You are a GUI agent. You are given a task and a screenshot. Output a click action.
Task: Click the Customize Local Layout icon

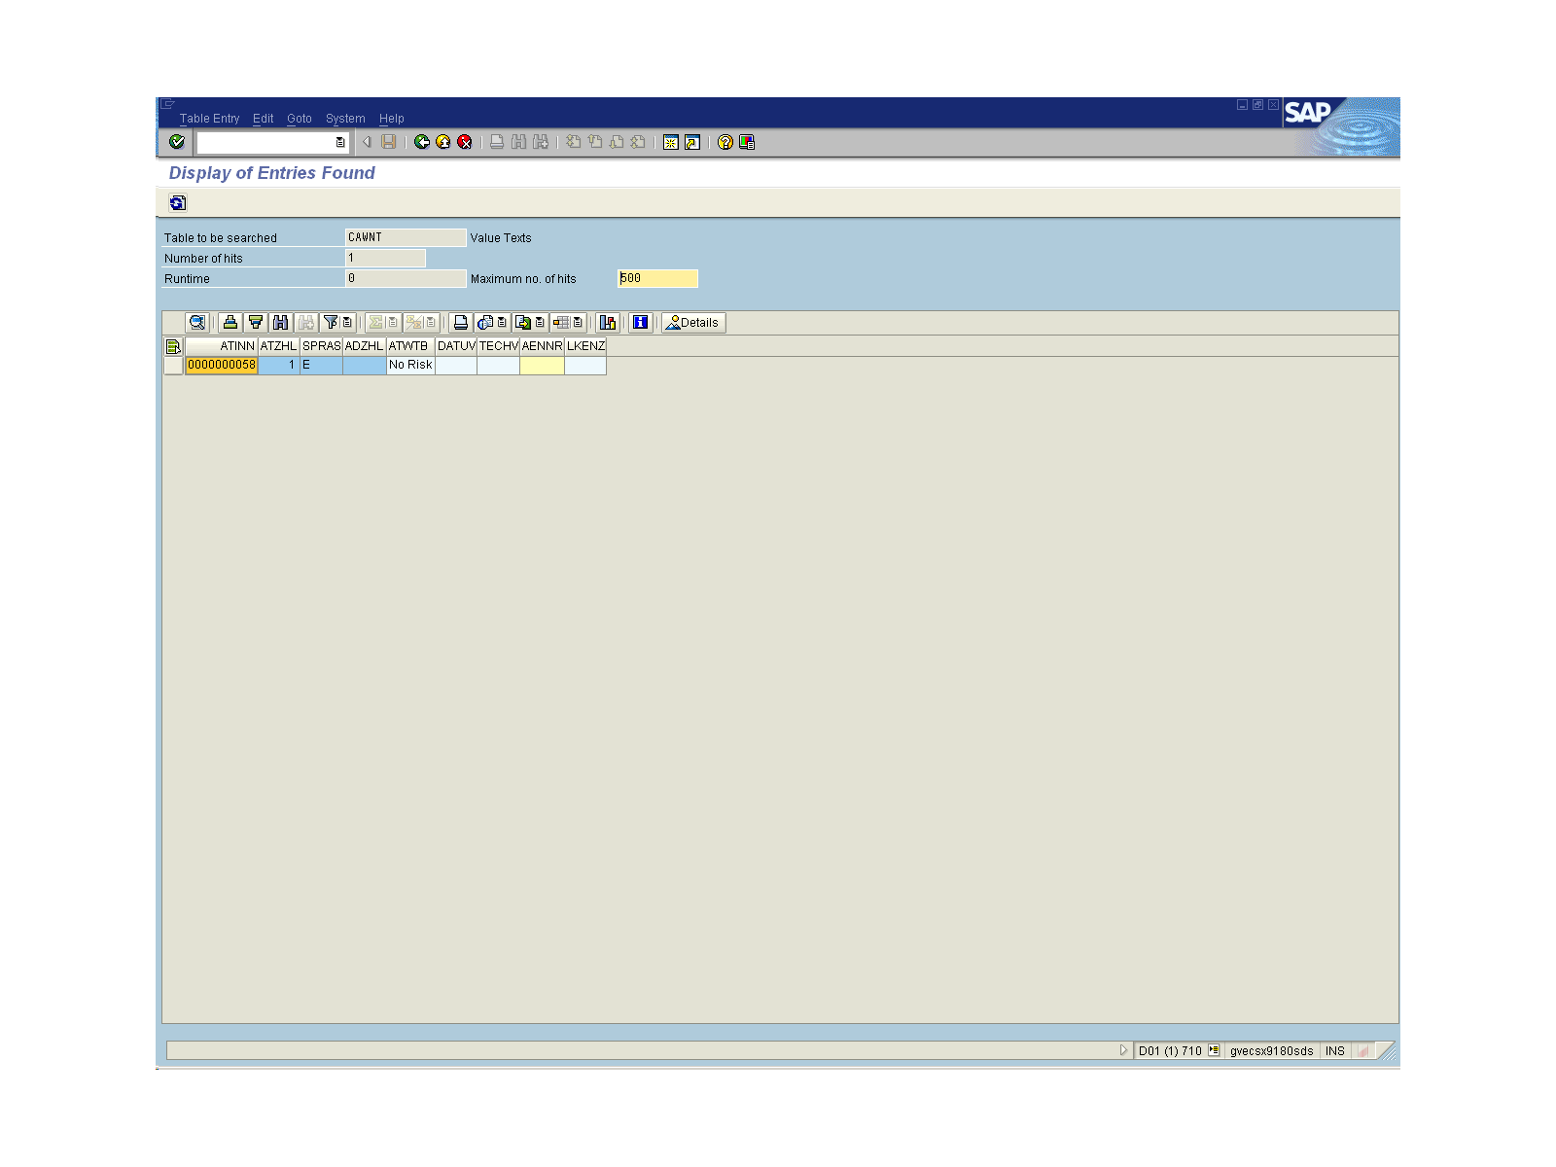747,142
